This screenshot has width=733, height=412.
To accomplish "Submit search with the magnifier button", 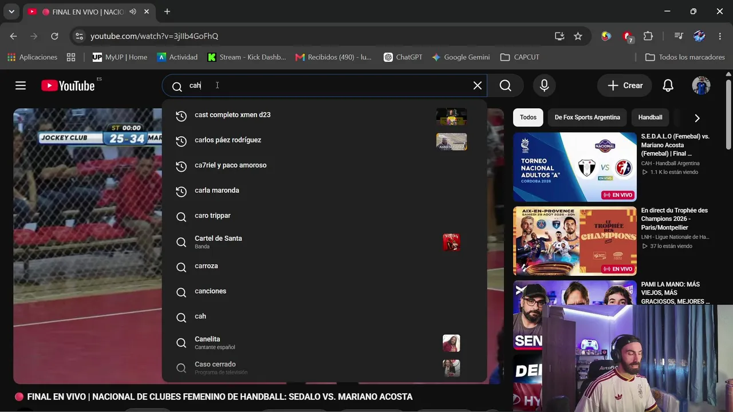I will click(505, 86).
